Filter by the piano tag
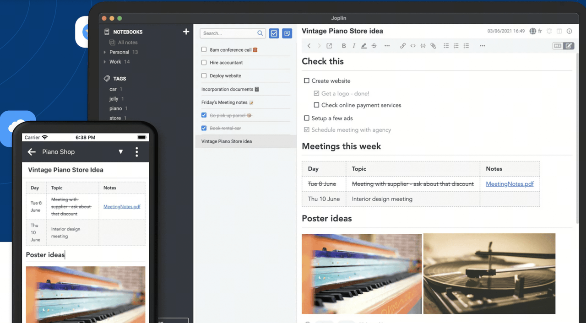Image resolution: width=586 pixels, height=323 pixels. click(x=115, y=108)
